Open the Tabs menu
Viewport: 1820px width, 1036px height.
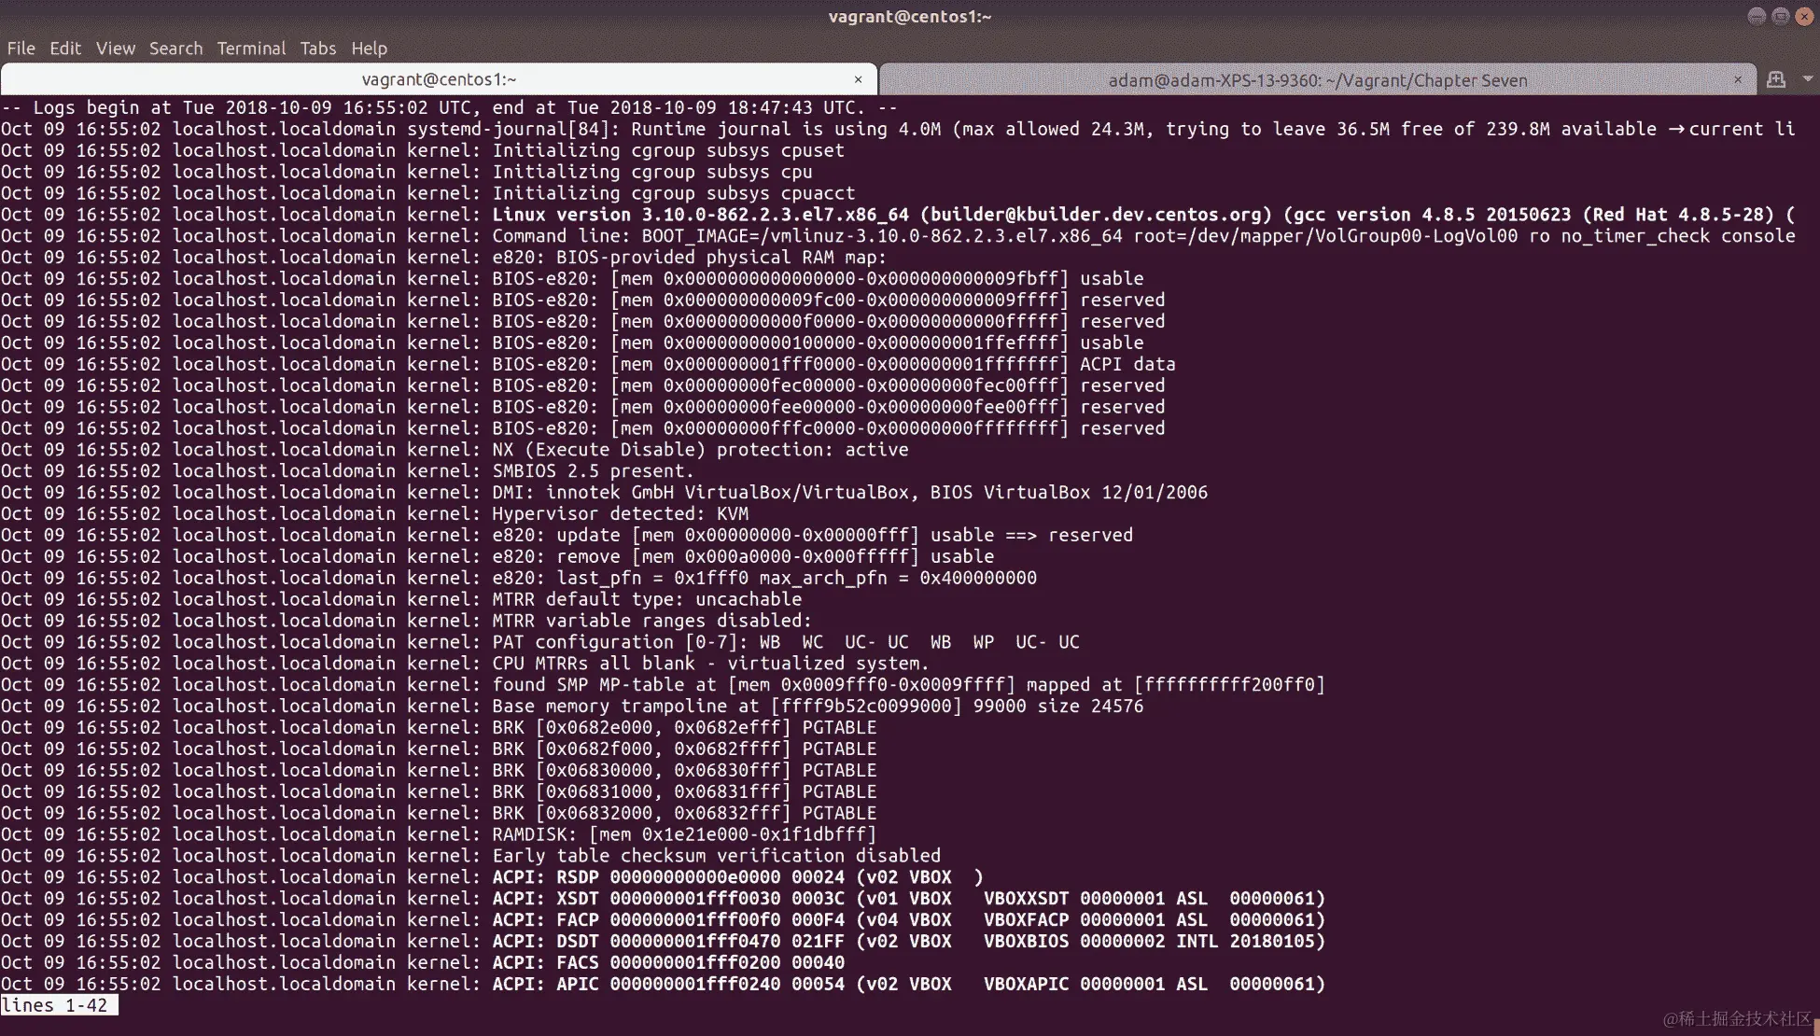[x=317, y=49]
